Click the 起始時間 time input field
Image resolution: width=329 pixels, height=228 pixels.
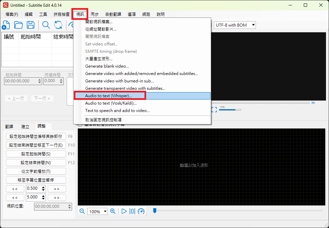20,81
